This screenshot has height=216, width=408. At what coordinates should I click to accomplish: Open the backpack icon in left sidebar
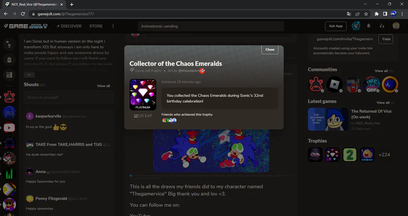click(x=10, y=60)
